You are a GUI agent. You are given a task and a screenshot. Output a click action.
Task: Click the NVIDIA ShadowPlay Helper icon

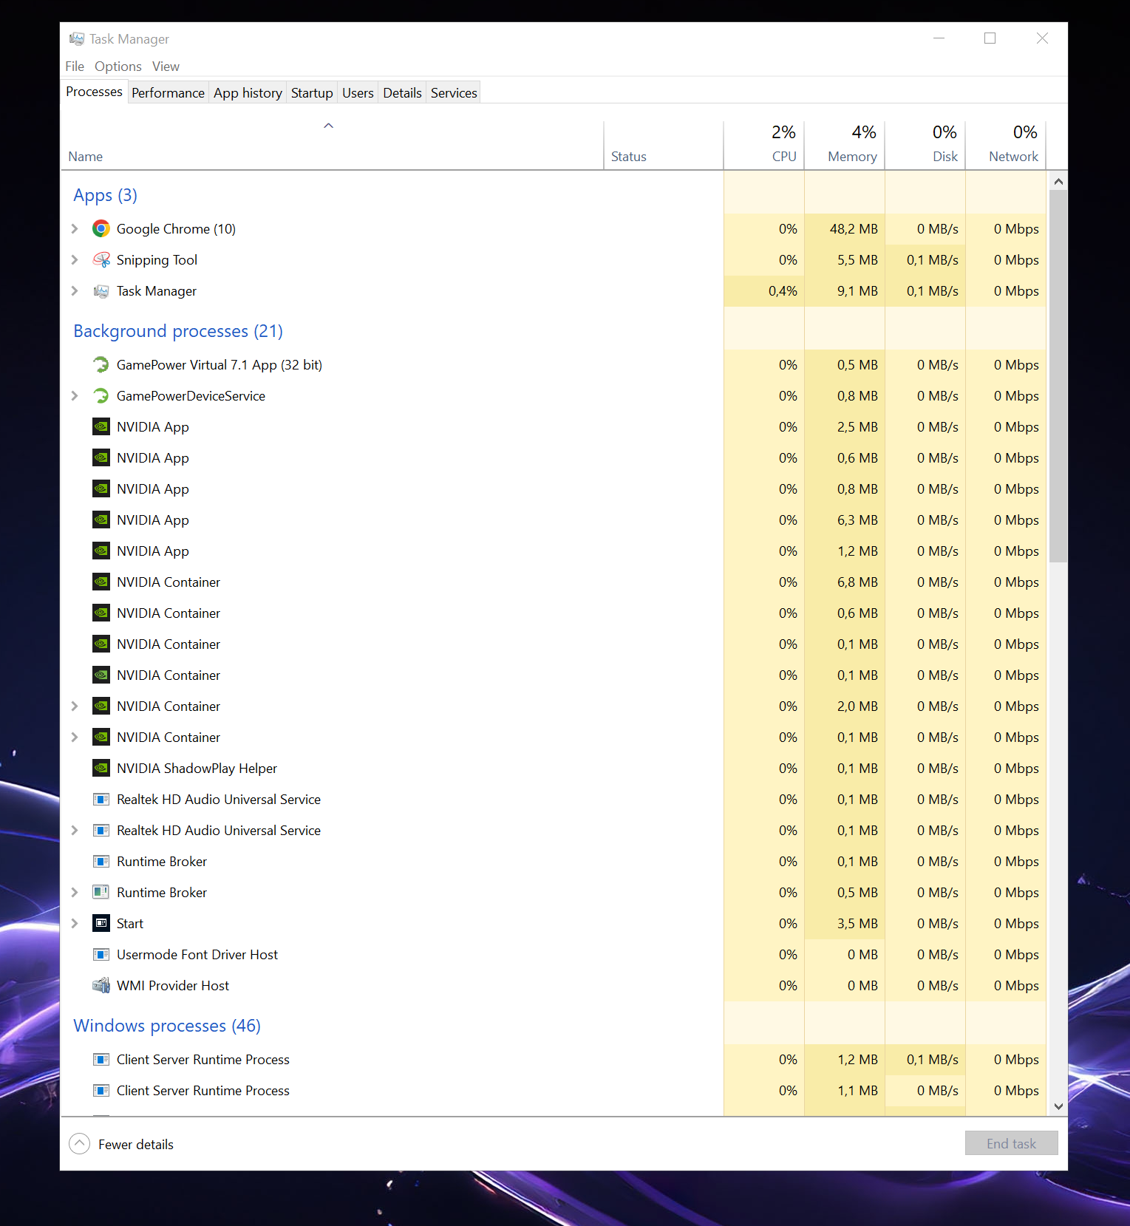coord(101,769)
